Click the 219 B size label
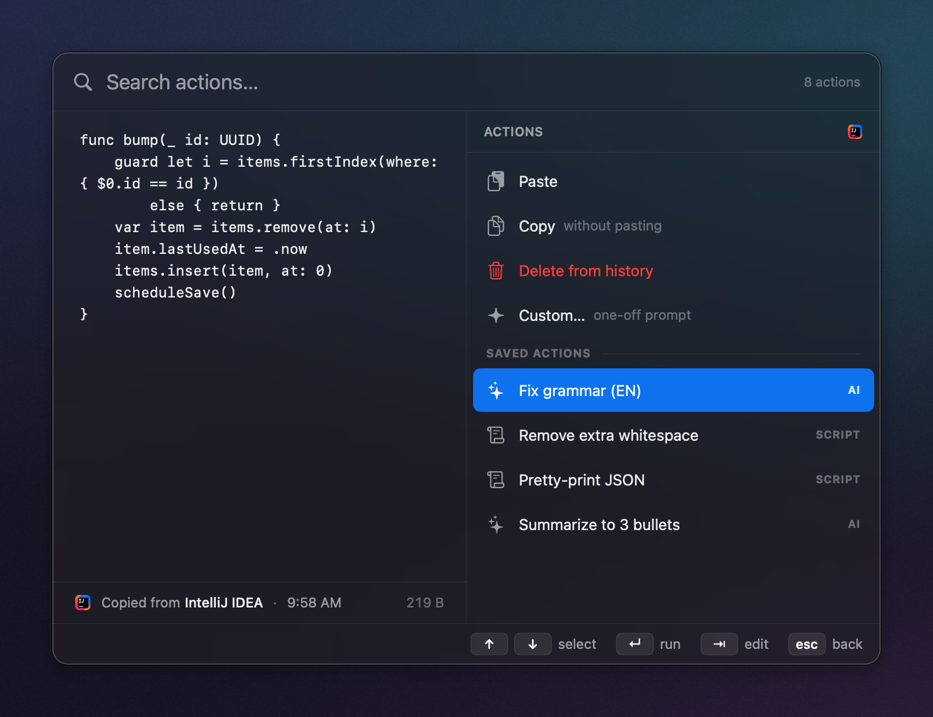 pyautogui.click(x=425, y=603)
